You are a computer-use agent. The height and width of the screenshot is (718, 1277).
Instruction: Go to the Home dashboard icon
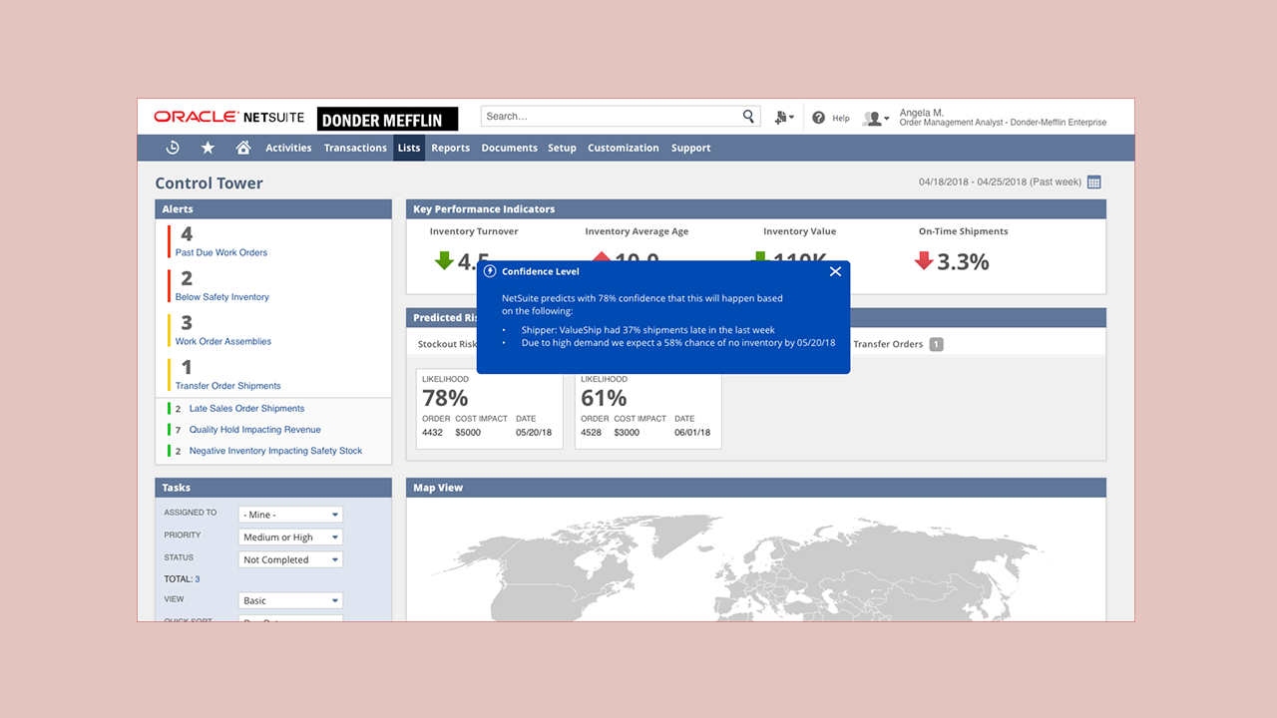pos(242,148)
